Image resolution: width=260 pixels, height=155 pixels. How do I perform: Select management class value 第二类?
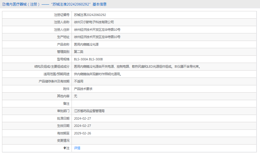[79, 52]
